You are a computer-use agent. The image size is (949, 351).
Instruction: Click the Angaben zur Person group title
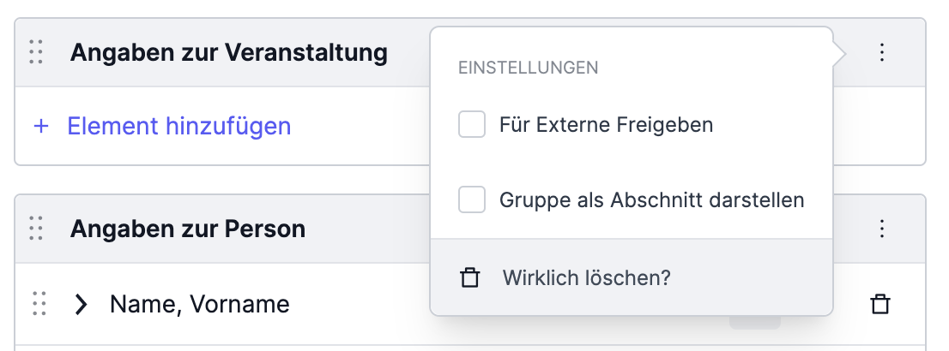tap(188, 229)
